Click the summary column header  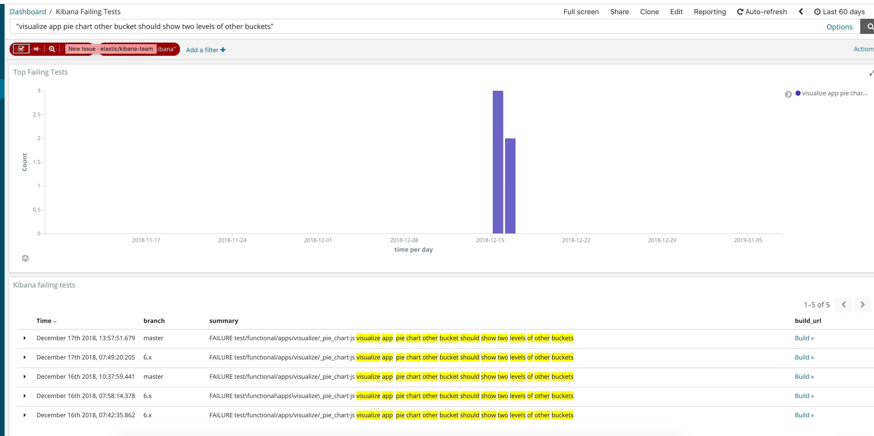point(224,321)
